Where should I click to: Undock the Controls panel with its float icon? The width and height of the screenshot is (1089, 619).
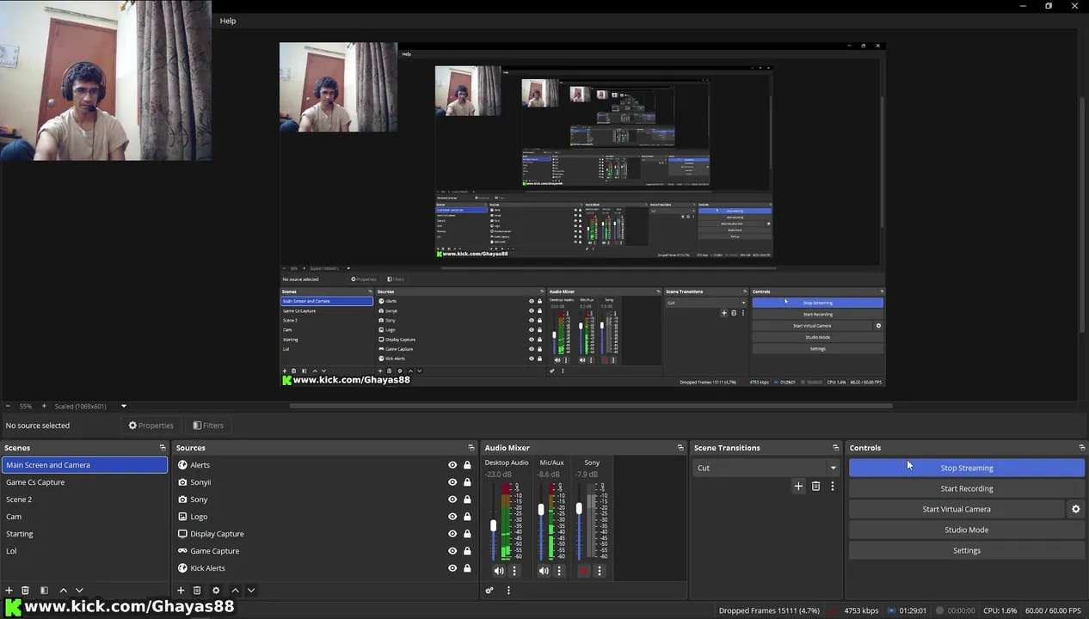pyautogui.click(x=1081, y=448)
